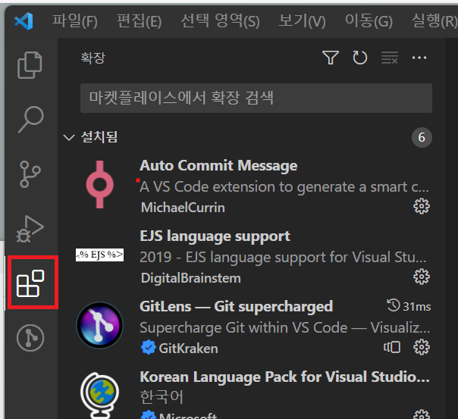Select Korean Language Pack for Visual Studio title

[285, 377]
